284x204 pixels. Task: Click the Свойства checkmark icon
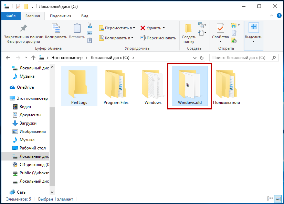[x=220, y=28]
